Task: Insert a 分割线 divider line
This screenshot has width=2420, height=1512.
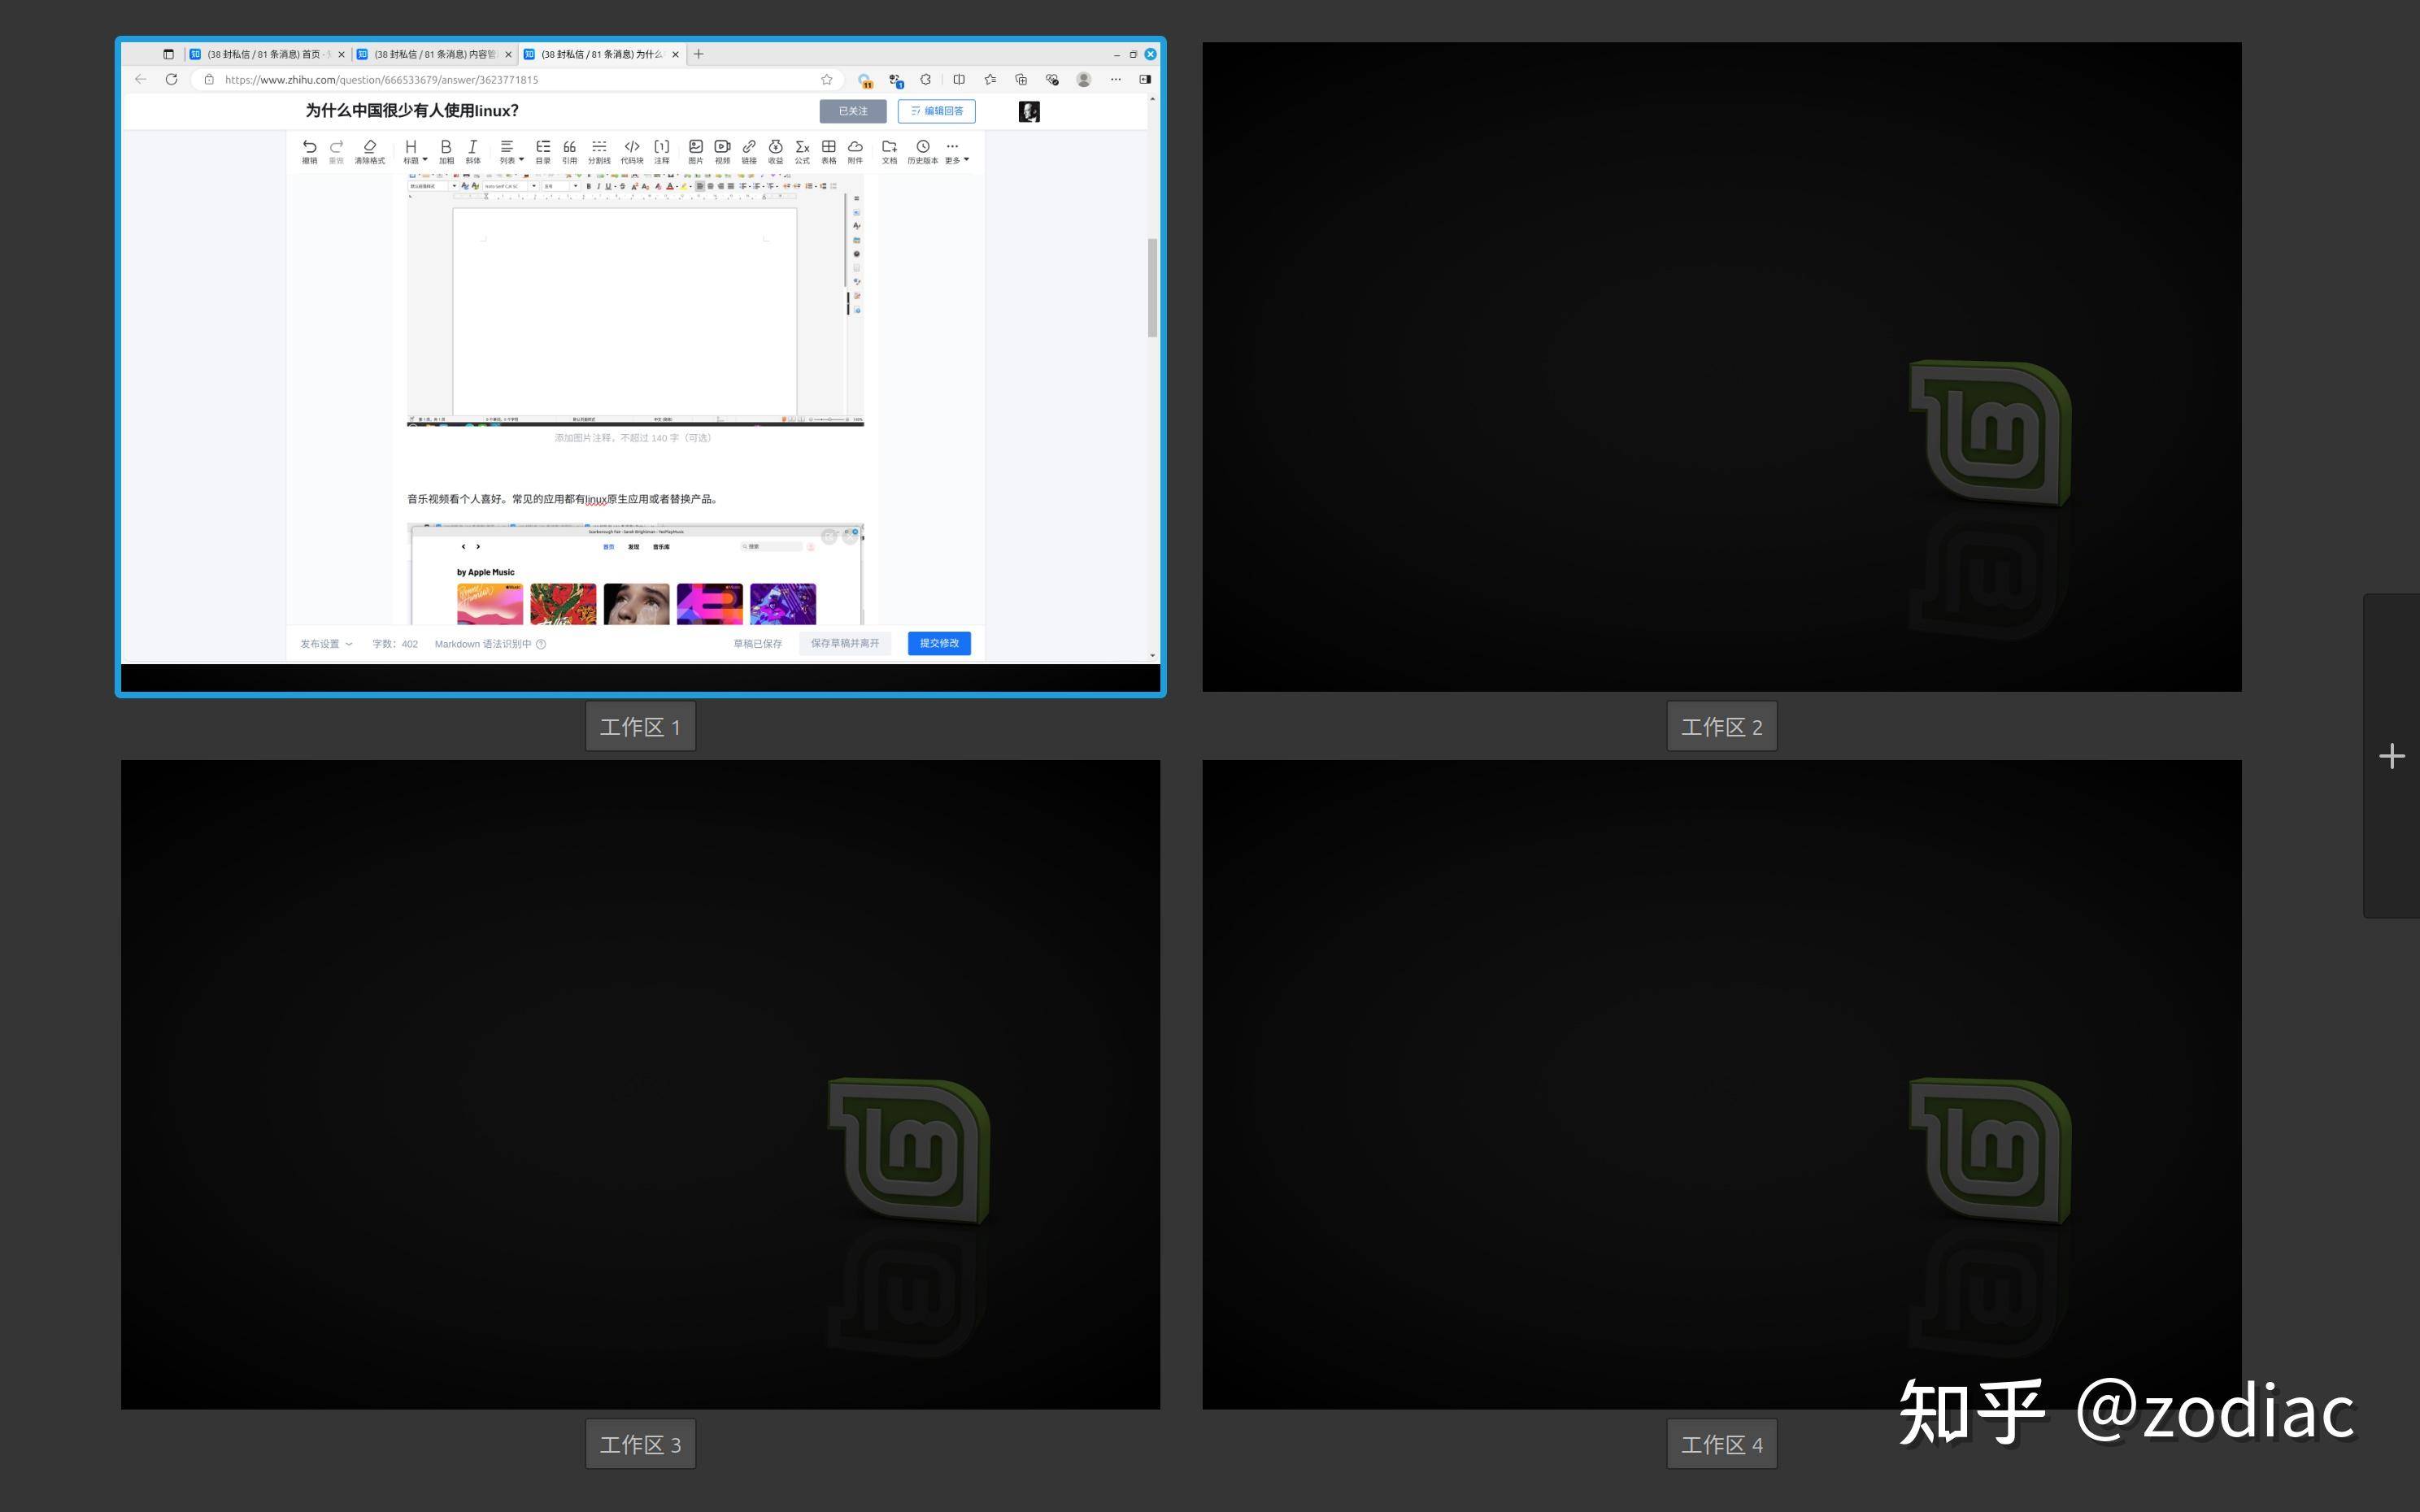Action: 599,151
